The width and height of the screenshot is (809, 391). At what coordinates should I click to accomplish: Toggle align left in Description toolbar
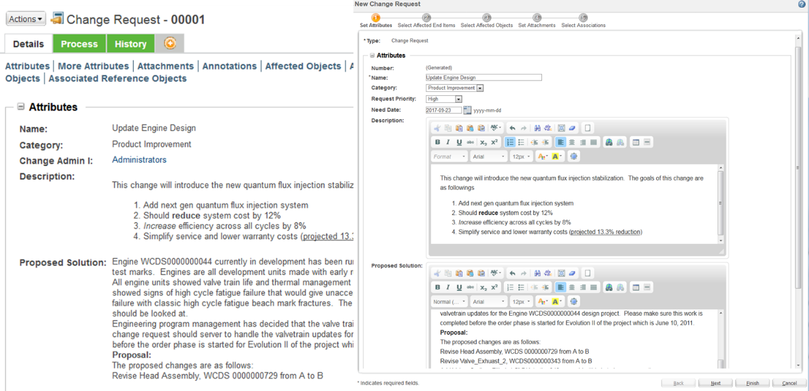coord(561,142)
